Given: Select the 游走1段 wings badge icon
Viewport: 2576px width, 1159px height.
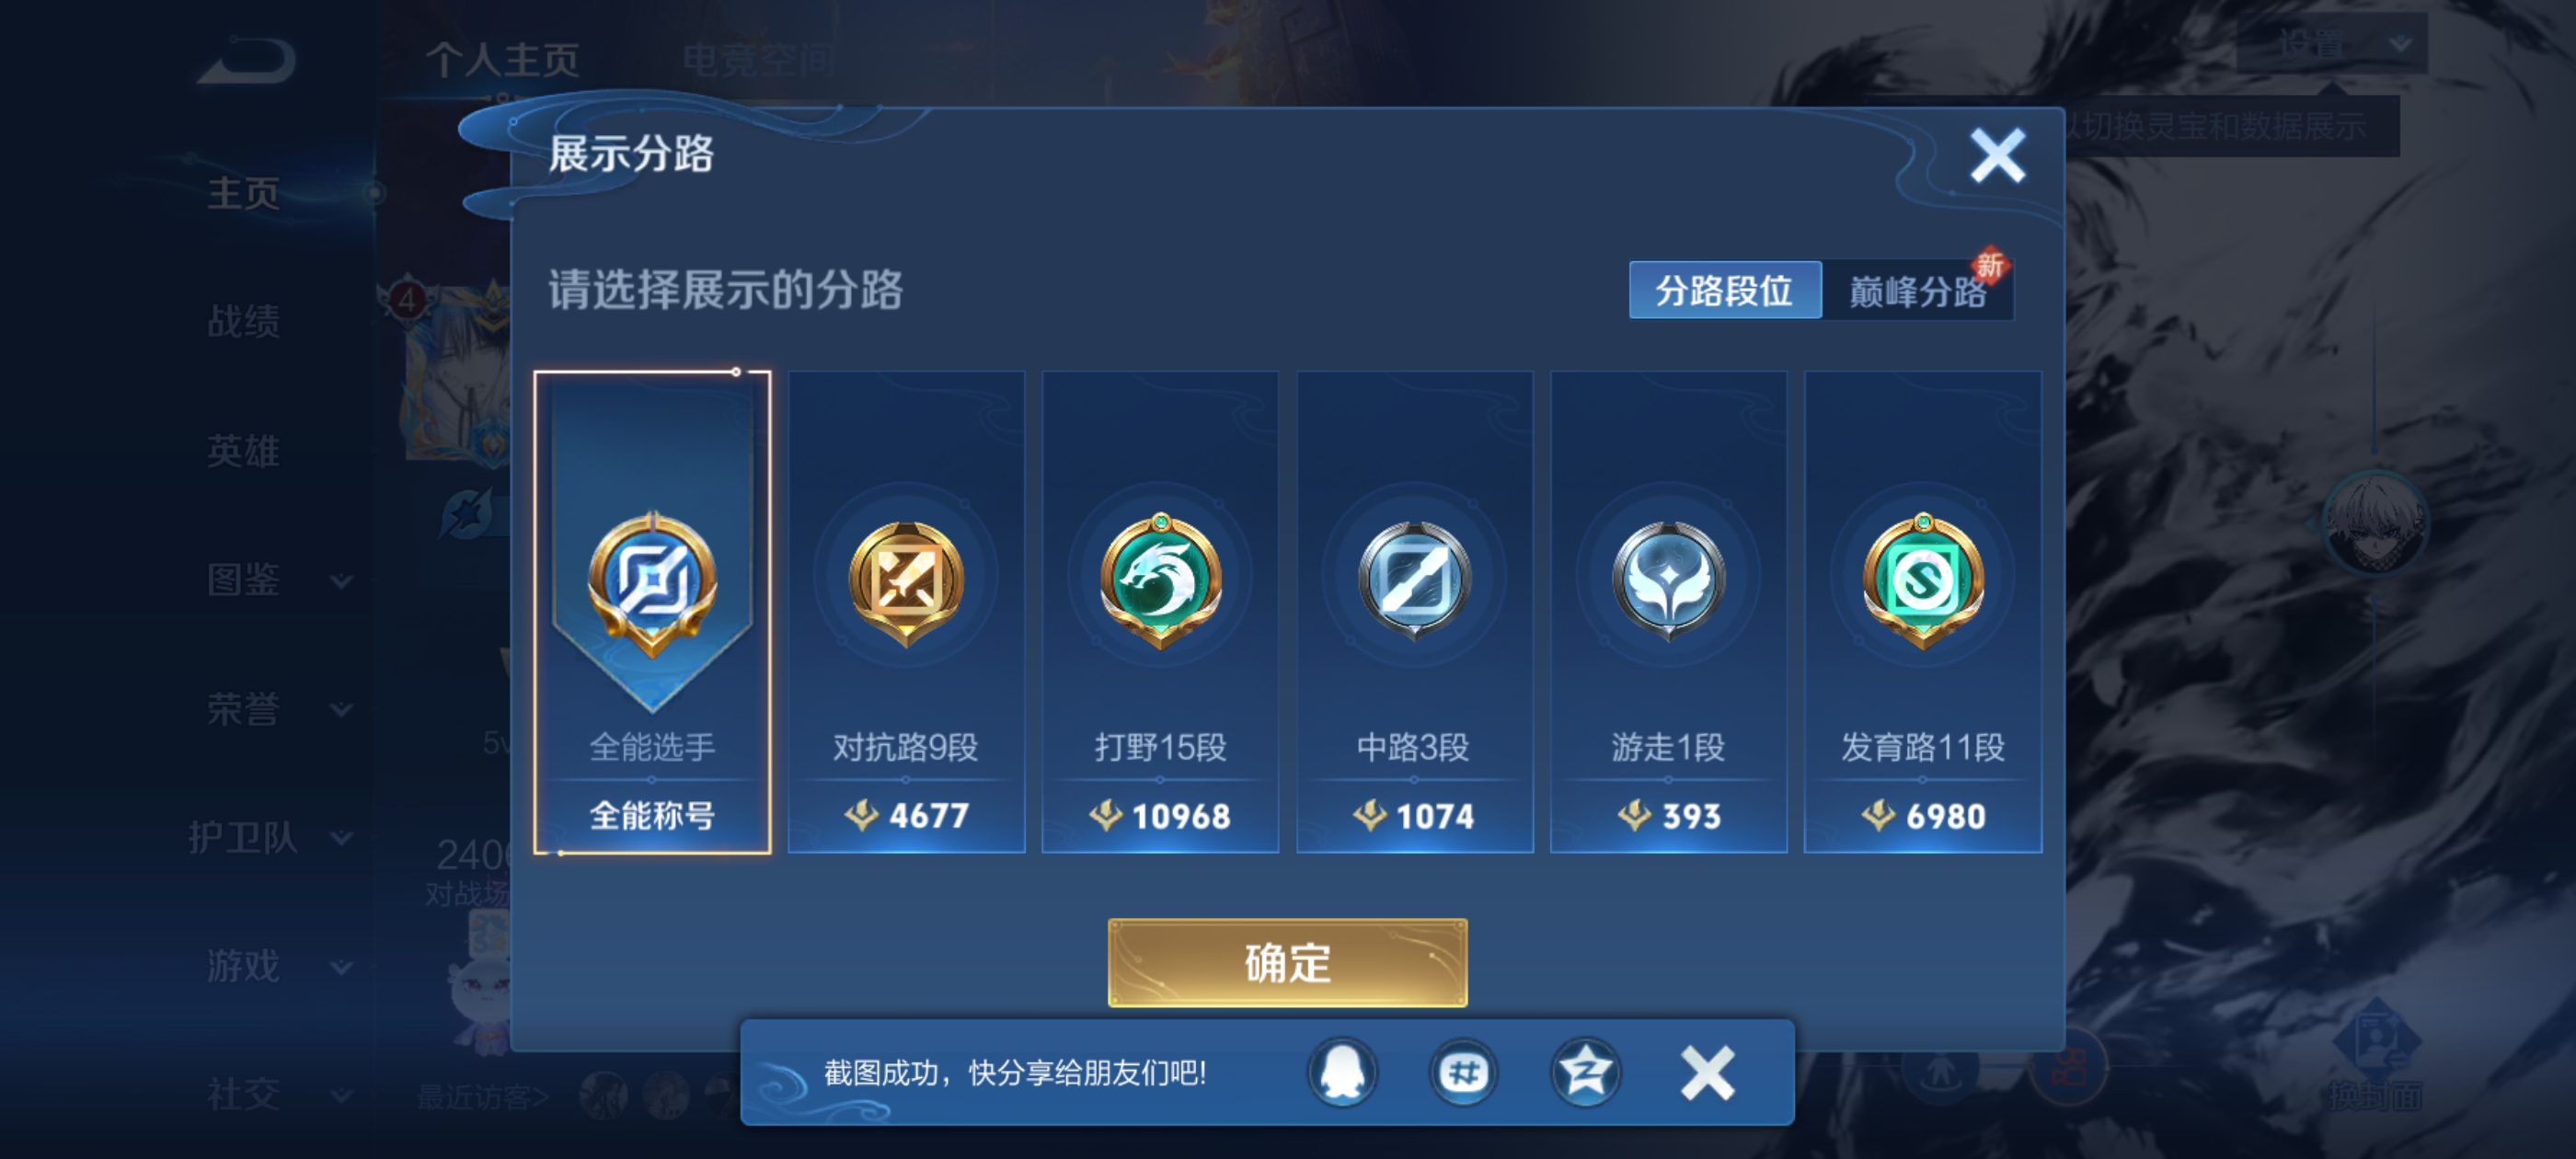Looking at the screenshot, I should (x=1668, y=581).
